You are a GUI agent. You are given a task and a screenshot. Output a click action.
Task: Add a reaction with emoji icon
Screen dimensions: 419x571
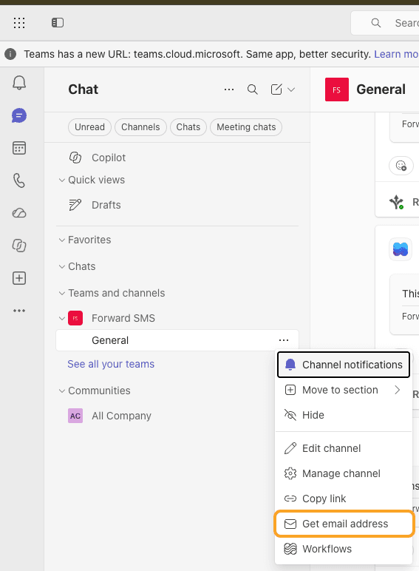401,166
